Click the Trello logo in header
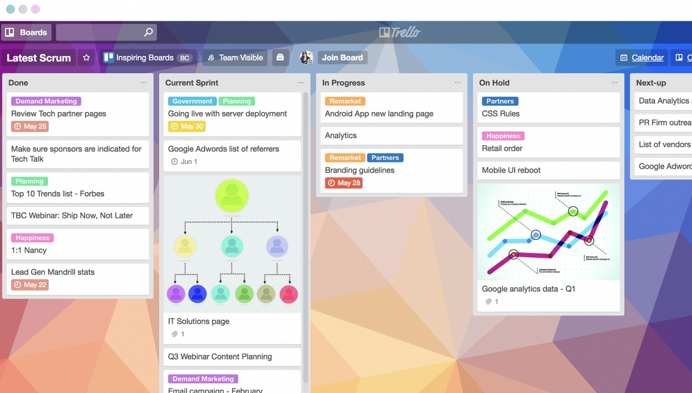The height and width of the screenshot is (393, 692). 399,32
